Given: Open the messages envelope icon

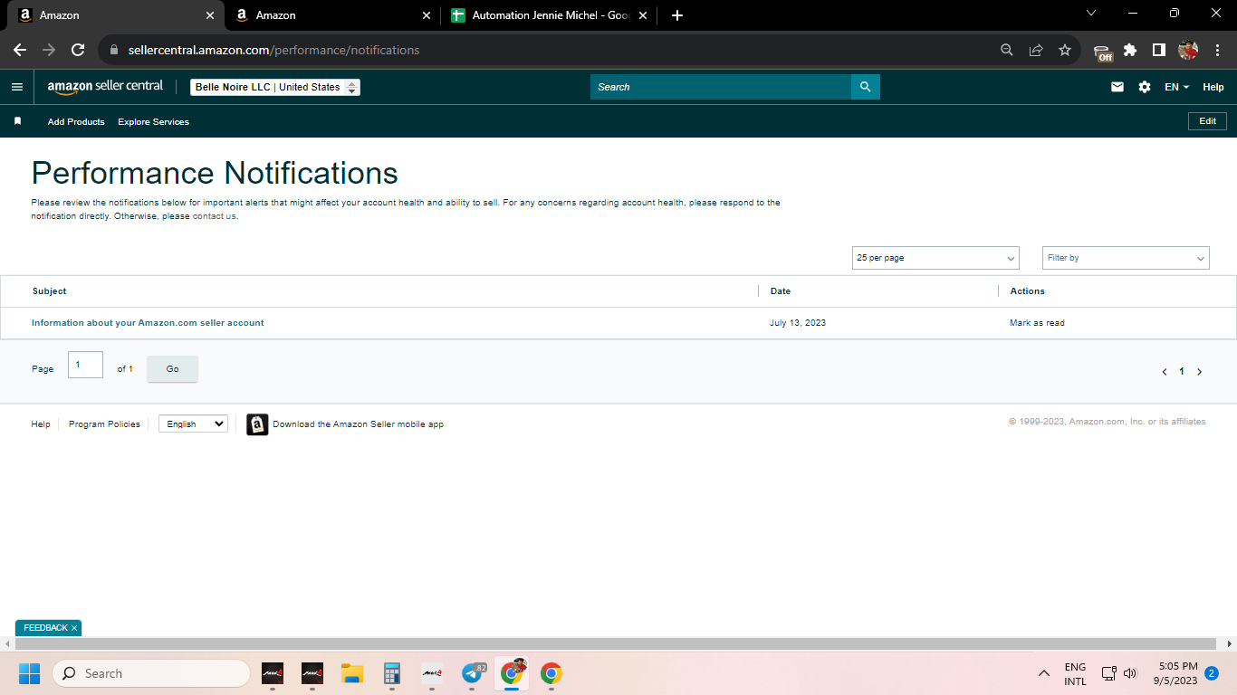Looking at the screenshot, I should [1117, 87].
